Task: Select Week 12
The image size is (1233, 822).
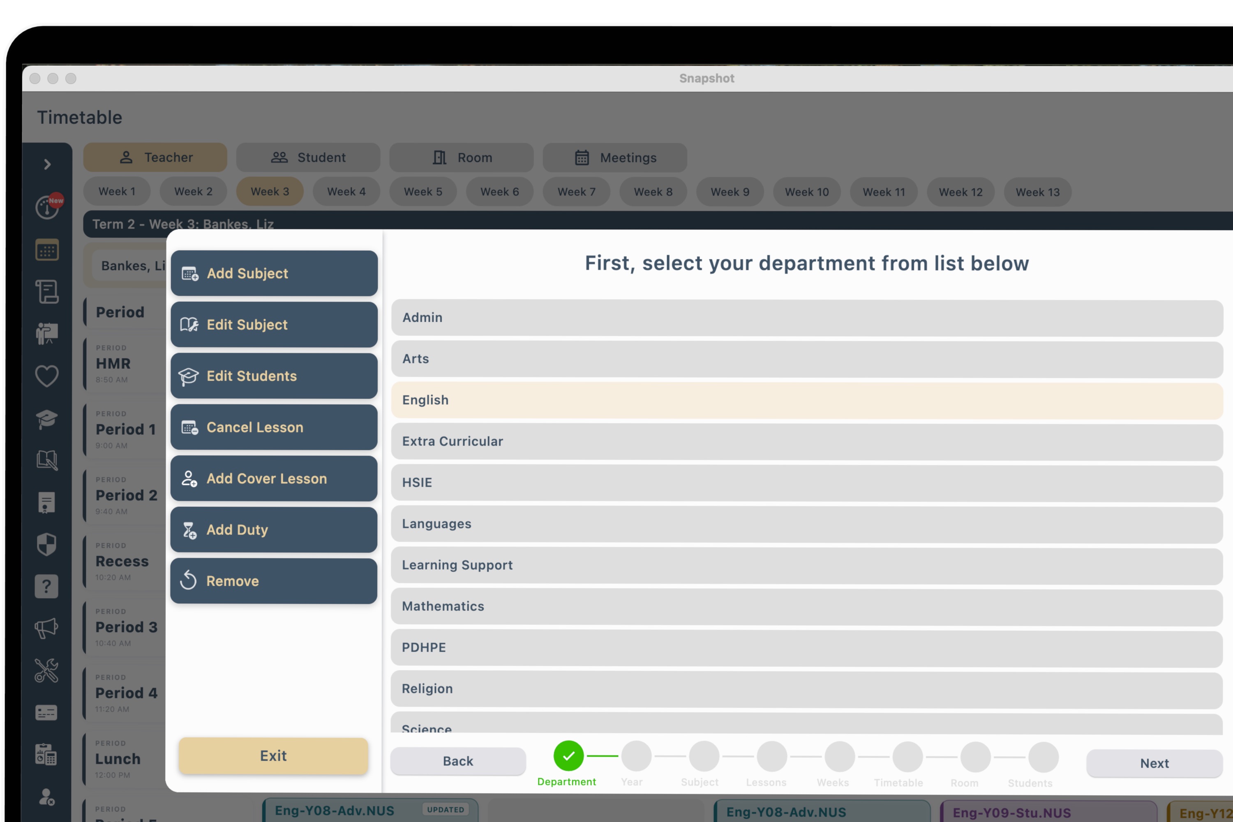Action: pos(961,192)
